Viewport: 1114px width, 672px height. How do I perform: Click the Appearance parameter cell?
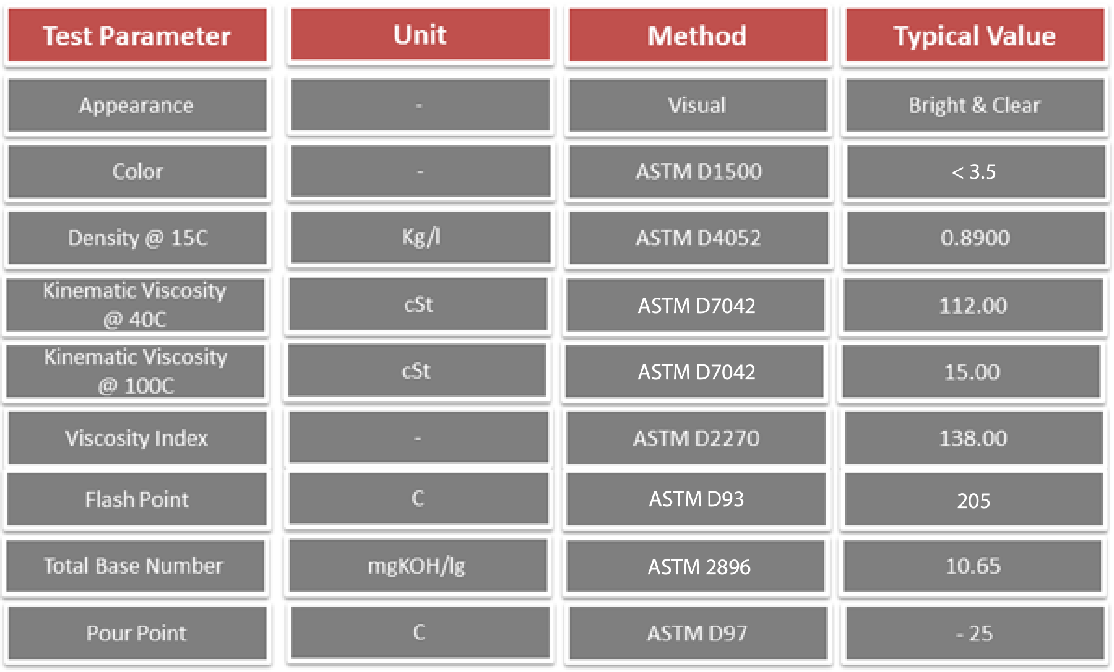pyautogui.click(x=137, y=105)
